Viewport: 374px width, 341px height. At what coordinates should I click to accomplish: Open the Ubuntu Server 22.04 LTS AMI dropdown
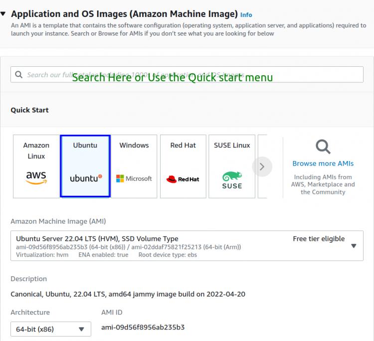point(354,246)
